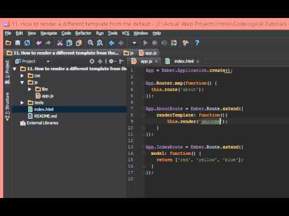Open the Code menu
289x216 pixels.
66,33
